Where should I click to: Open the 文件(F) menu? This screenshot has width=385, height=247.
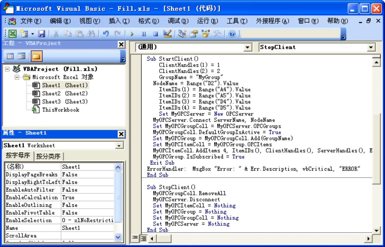click(31, 21)
